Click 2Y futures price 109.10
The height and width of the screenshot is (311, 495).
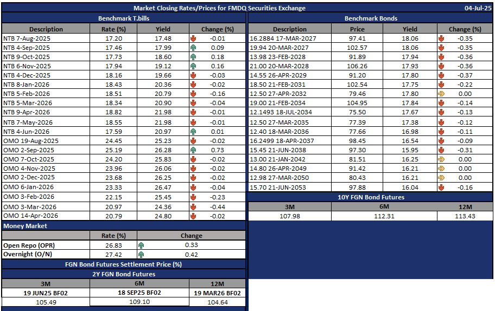click(139, 302)
